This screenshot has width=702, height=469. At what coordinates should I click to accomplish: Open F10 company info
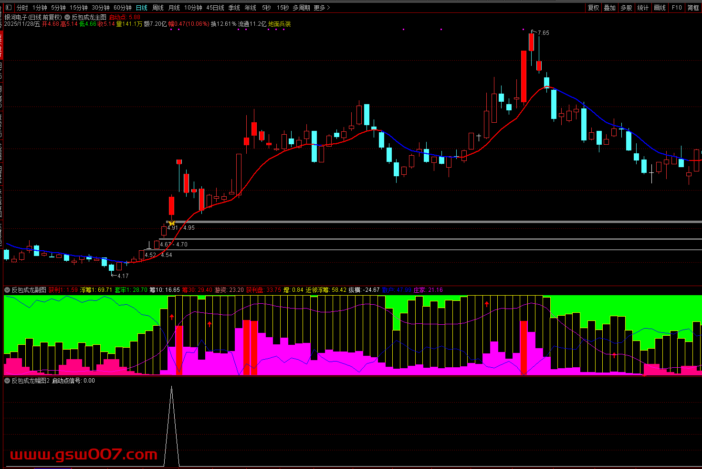(x=677, y=8)
